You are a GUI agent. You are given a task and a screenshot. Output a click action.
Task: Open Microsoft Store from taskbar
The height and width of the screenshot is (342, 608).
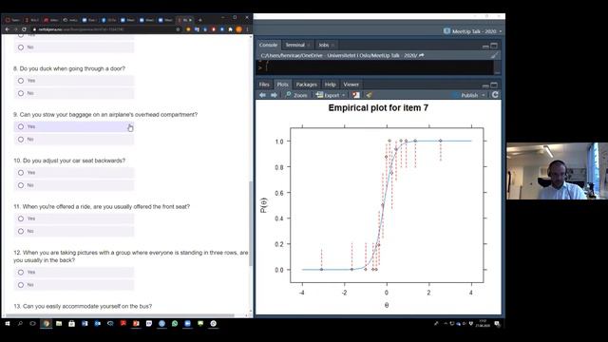[72, 323]
